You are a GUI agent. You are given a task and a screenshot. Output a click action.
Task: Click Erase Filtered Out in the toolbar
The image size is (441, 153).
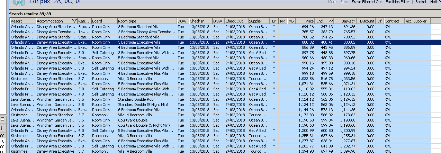pos(367,2)
